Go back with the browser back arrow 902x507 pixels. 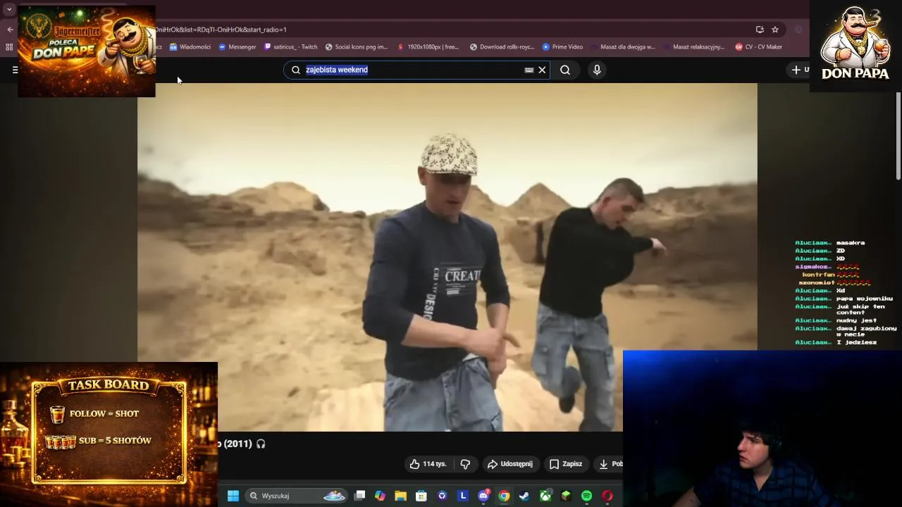pos(10,30)
